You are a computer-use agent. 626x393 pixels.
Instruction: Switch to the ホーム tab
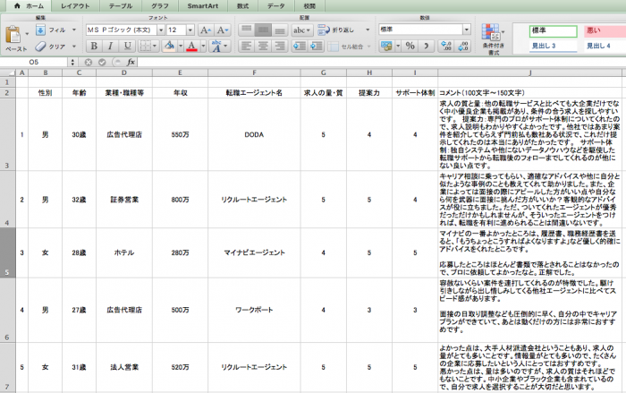click(29, 6)
